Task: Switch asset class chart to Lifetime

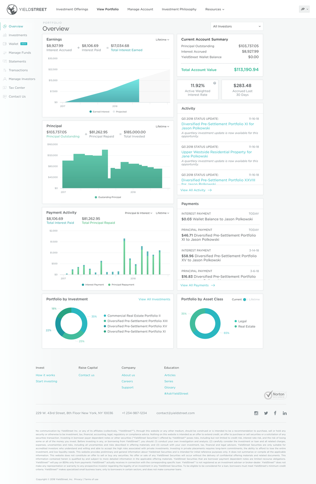Action: point(254,299)
